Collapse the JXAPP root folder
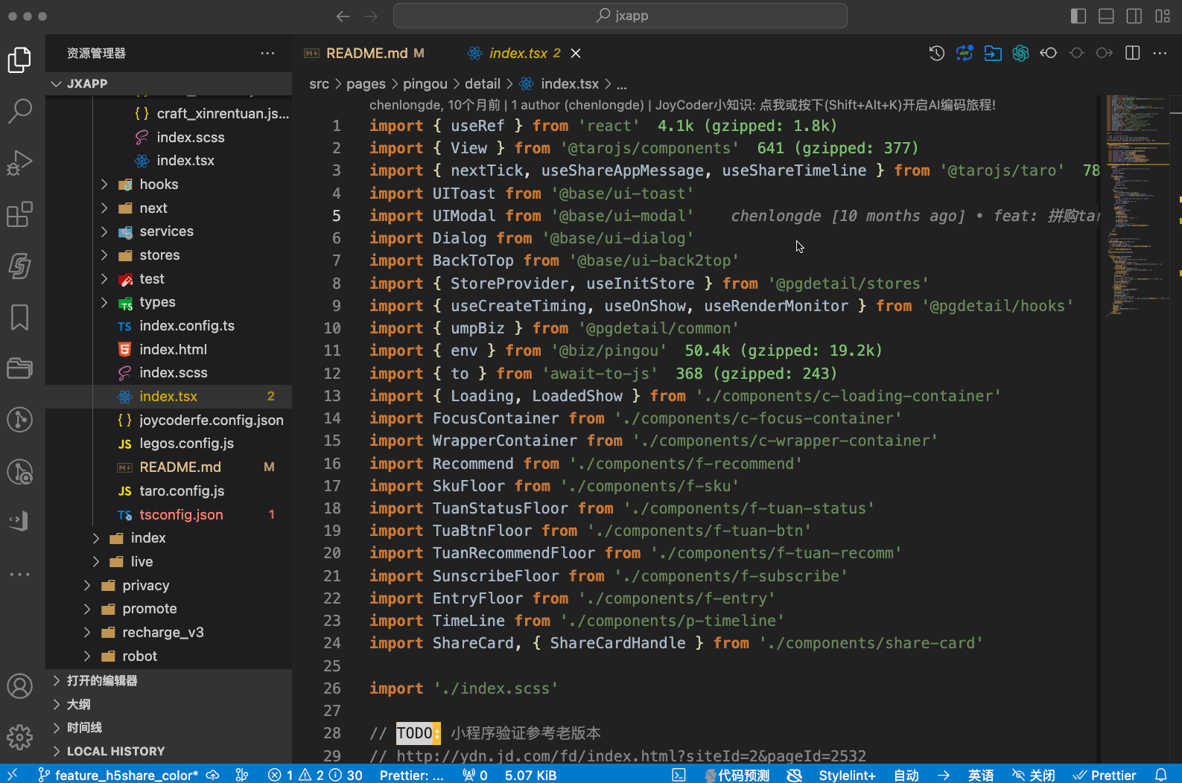Viewport: 1182px width, 783px height. pos(169,83)
